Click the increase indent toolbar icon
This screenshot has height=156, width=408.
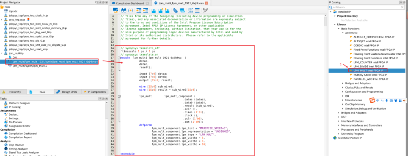pos(138,10)
